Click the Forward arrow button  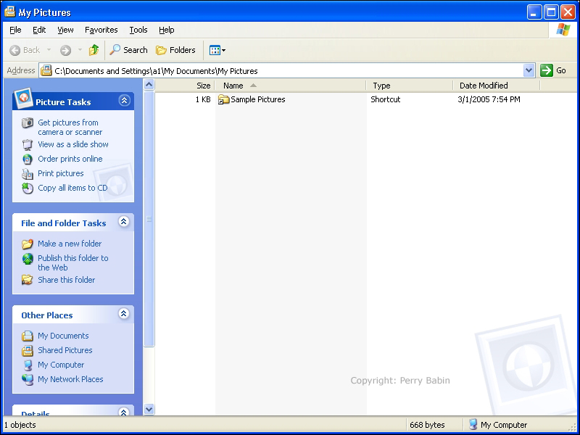point(65,50)
